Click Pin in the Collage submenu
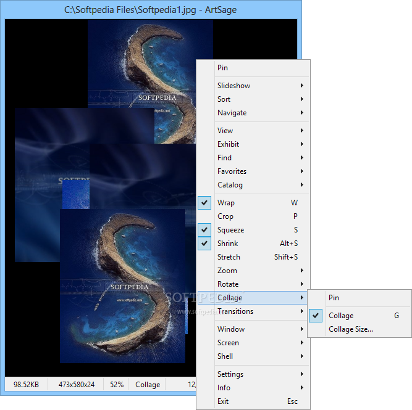This screenshot has height=410, width=412. 359,298
